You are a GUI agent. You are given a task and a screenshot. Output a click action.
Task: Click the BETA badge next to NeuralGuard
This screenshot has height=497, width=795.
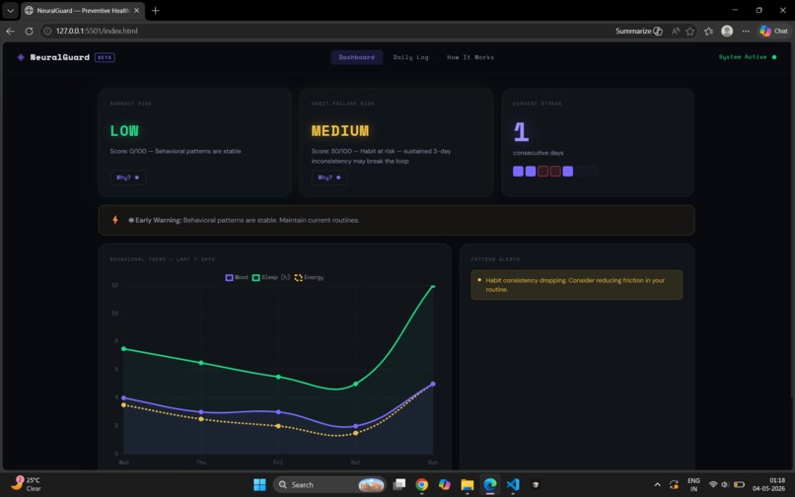coord(105,57)
